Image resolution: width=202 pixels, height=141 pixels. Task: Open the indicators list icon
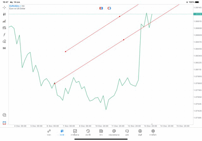[4, 21]
